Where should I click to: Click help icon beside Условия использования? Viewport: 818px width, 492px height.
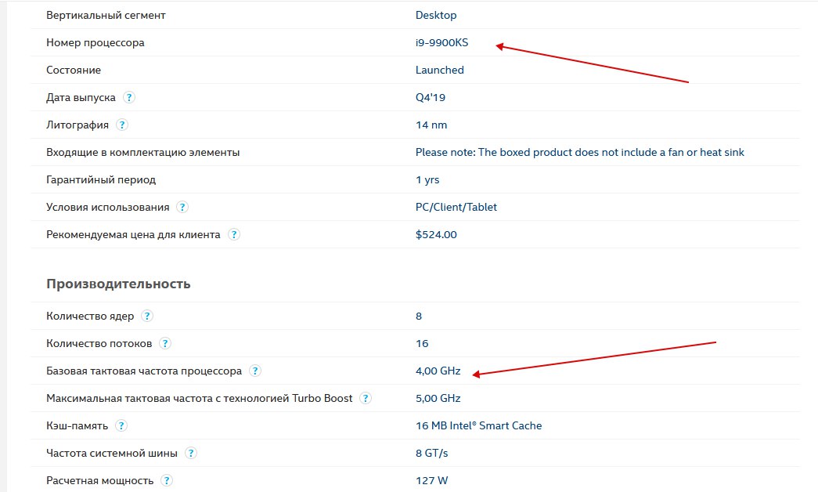pos(182,207)
